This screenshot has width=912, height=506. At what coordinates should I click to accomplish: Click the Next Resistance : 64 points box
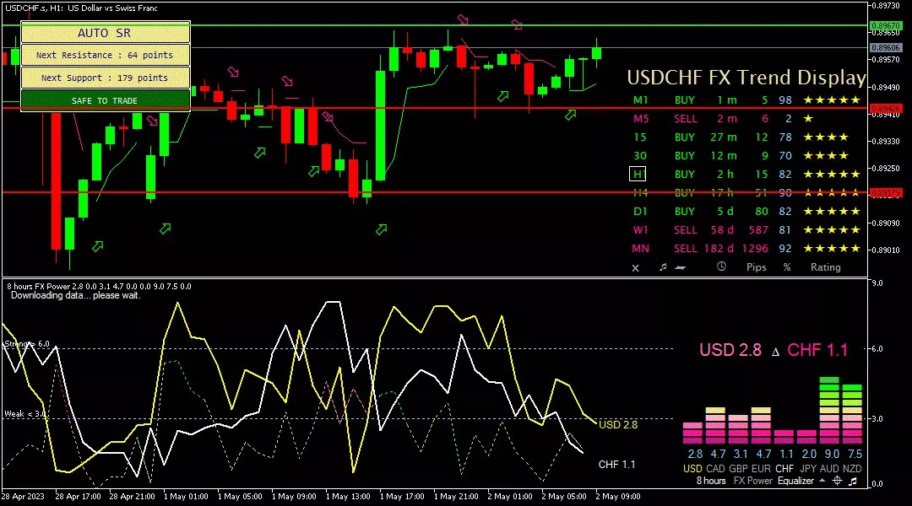point(106,55)
